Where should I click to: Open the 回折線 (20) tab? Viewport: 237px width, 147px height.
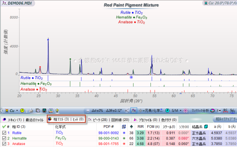(x=120, y=120)
